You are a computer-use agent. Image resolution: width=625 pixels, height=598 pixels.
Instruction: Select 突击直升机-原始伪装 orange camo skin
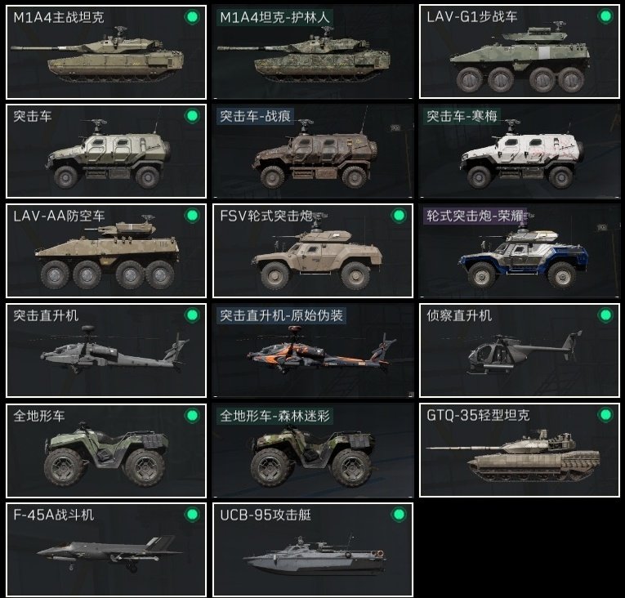[313, 350]
